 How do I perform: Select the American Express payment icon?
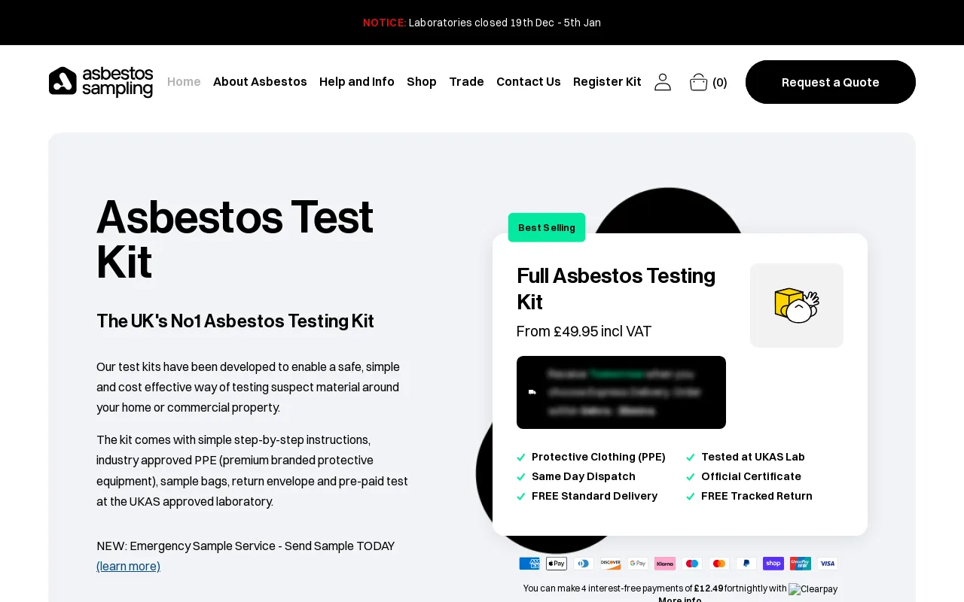click(529, 563)
